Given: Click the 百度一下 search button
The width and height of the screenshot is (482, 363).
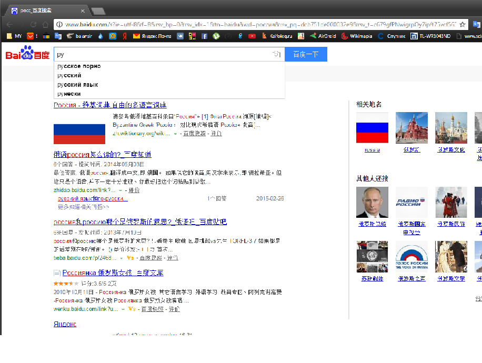Looking at the screenshot, I should pyautogui.click(x=306, y=54).
